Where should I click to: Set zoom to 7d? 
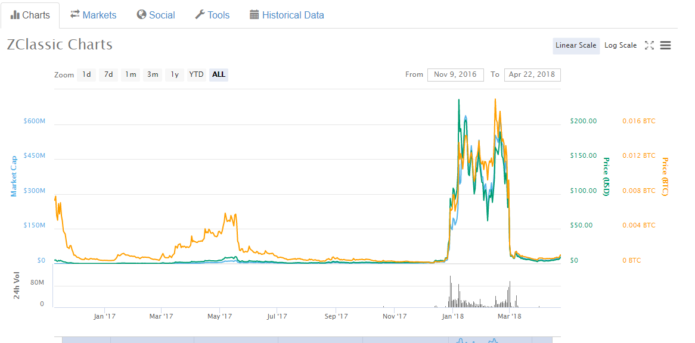tap(108, 75)
